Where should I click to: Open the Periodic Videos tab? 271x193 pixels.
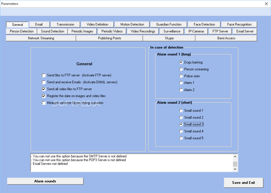tap(112, 31)
